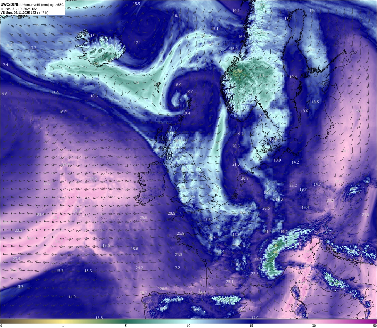Click the map value 21.0

236,164
